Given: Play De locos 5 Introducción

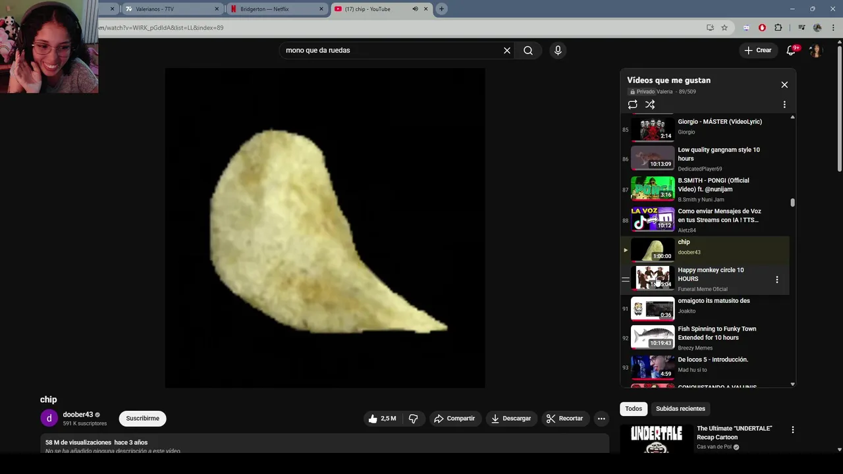Looking at the screenshot, I should (705, 367).
